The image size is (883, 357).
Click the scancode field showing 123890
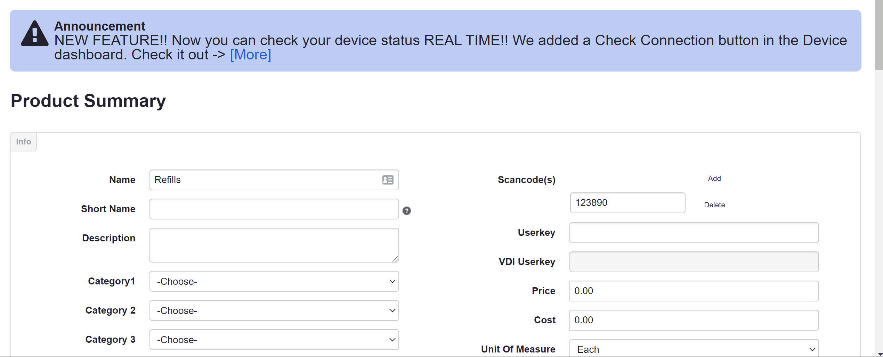pyautogui.click(x=627, y=203)
